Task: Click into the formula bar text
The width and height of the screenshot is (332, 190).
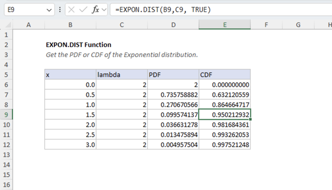Action: pos(163,9)
